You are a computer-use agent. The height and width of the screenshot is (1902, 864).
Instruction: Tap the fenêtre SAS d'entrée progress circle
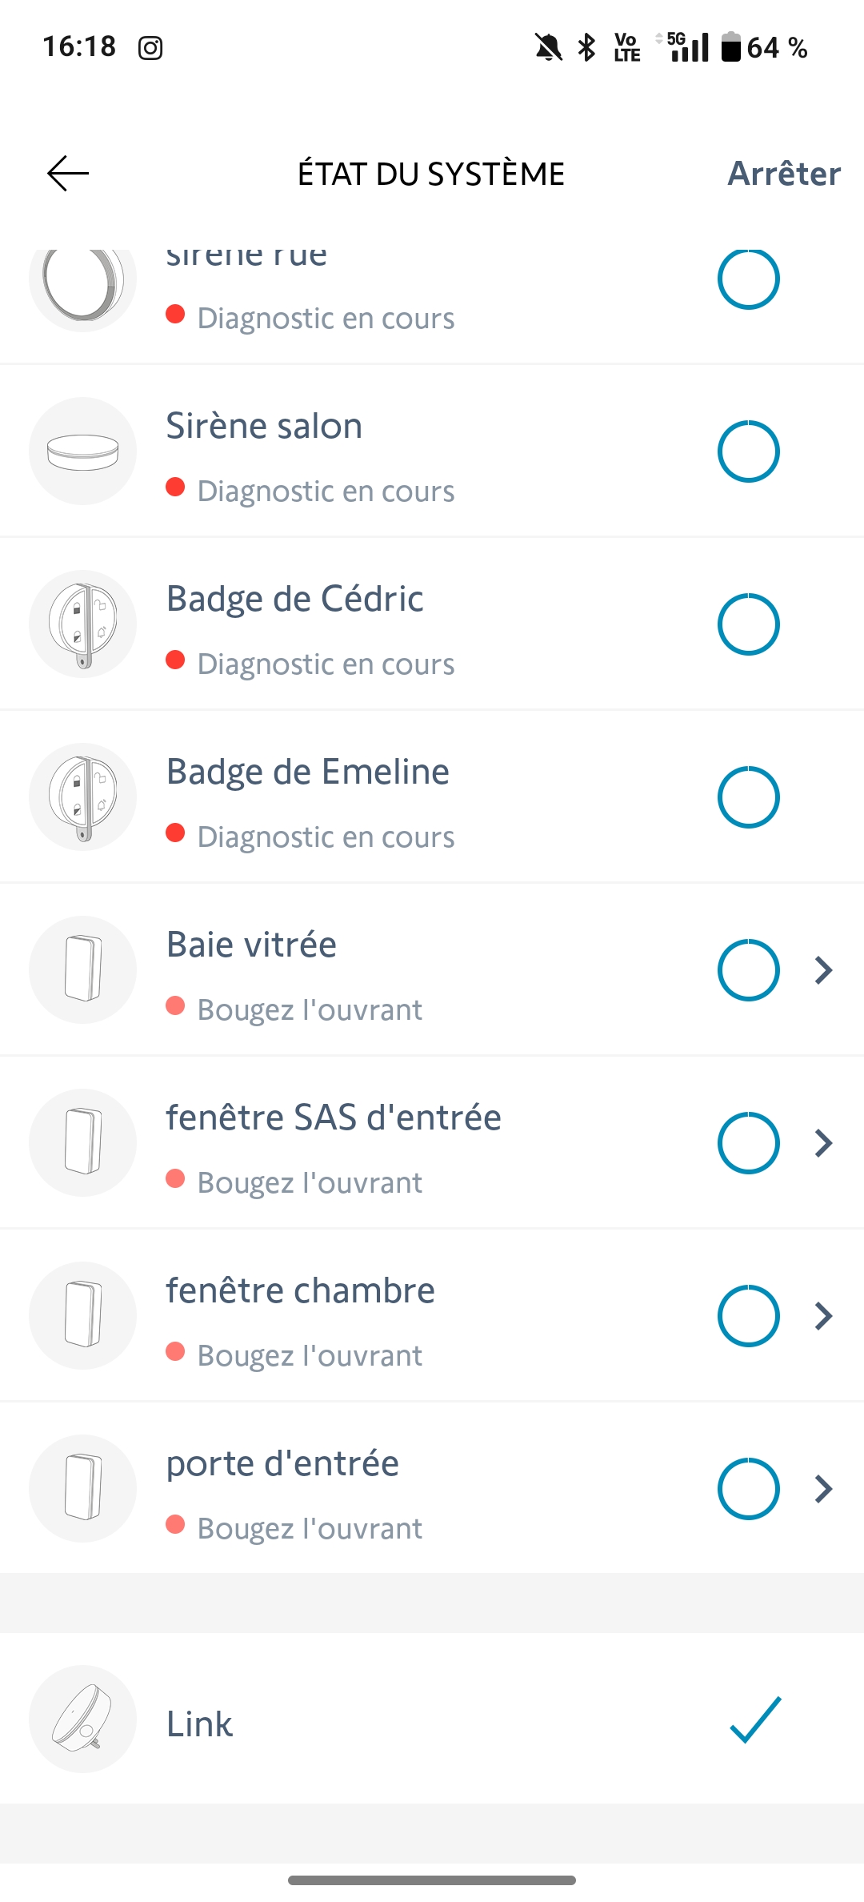pyautogui.click(x=749, y=1143)
